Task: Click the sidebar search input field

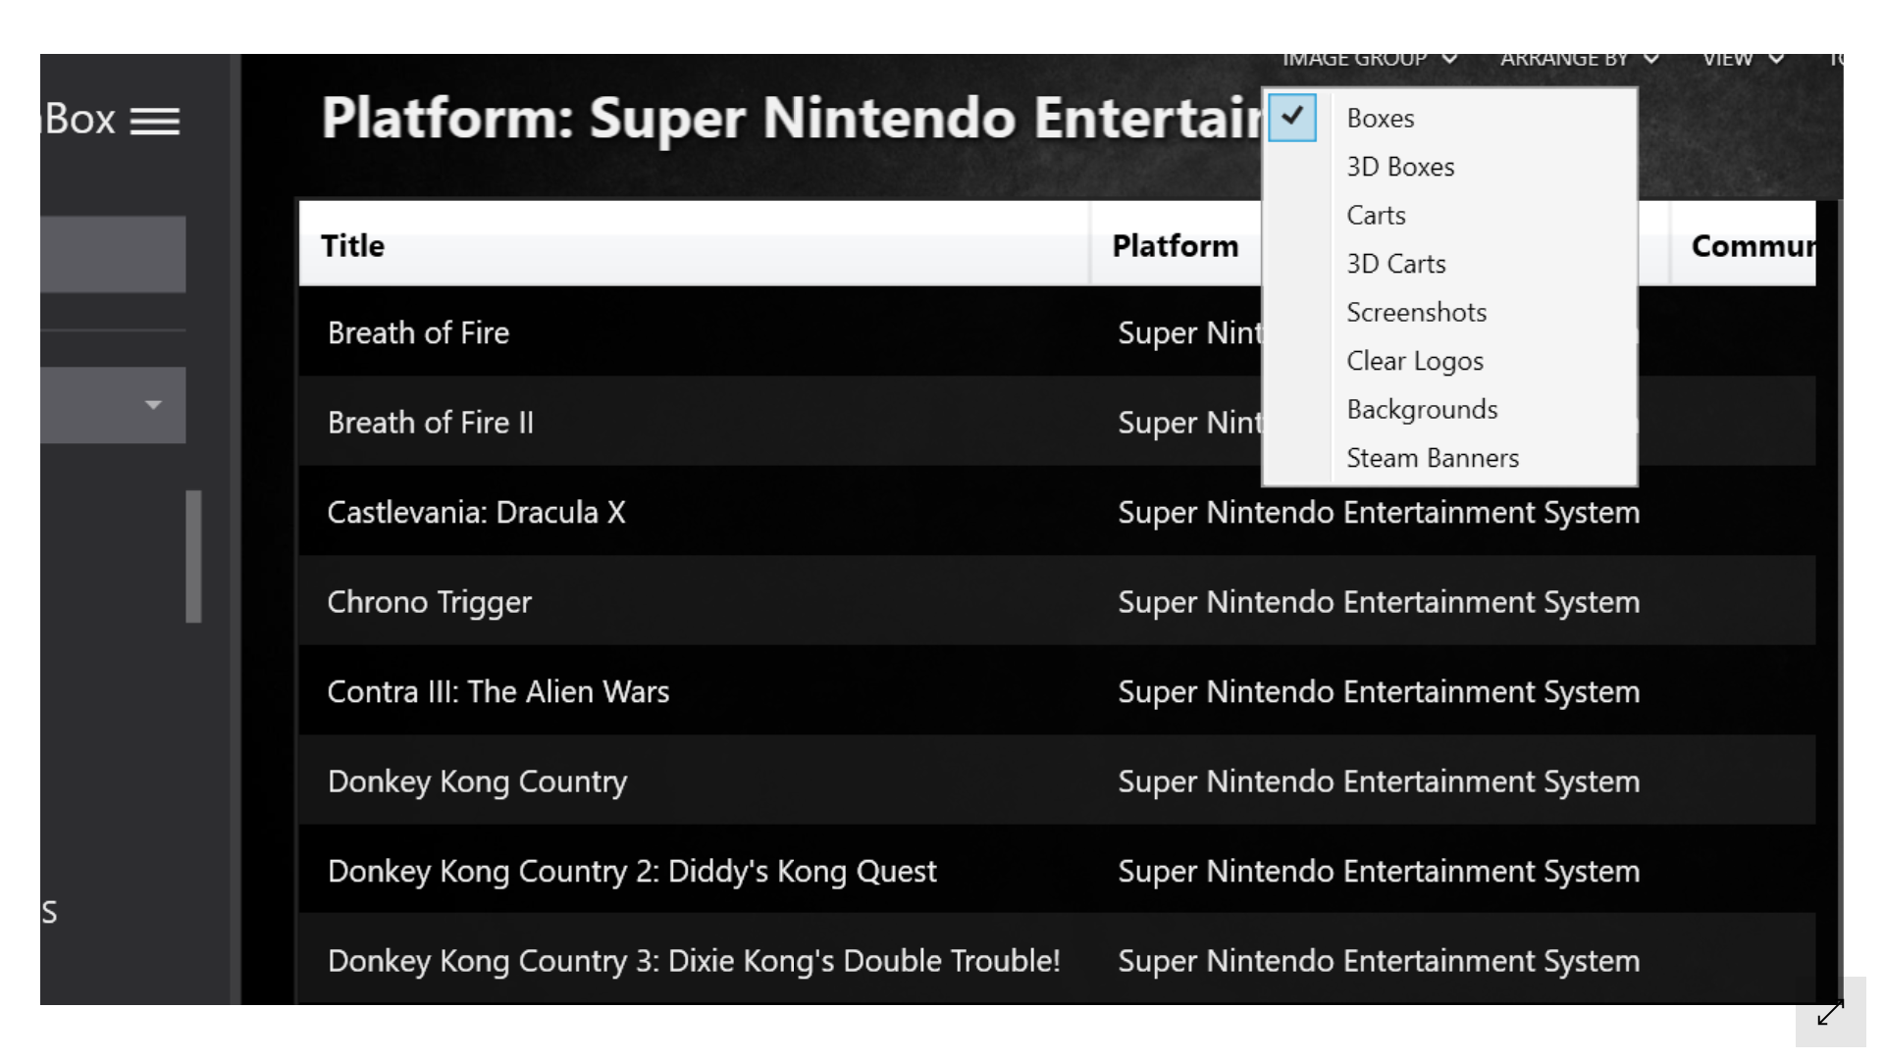Action: [x=113, y=254]
